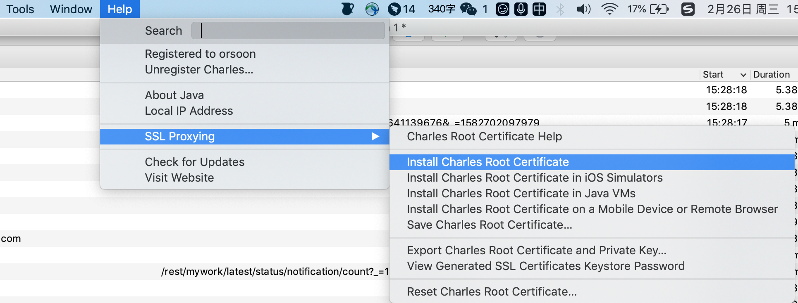The image size is (798, 303).
Task: Click the microphone icon in menu bar
Action: click(x=521, y=9)
